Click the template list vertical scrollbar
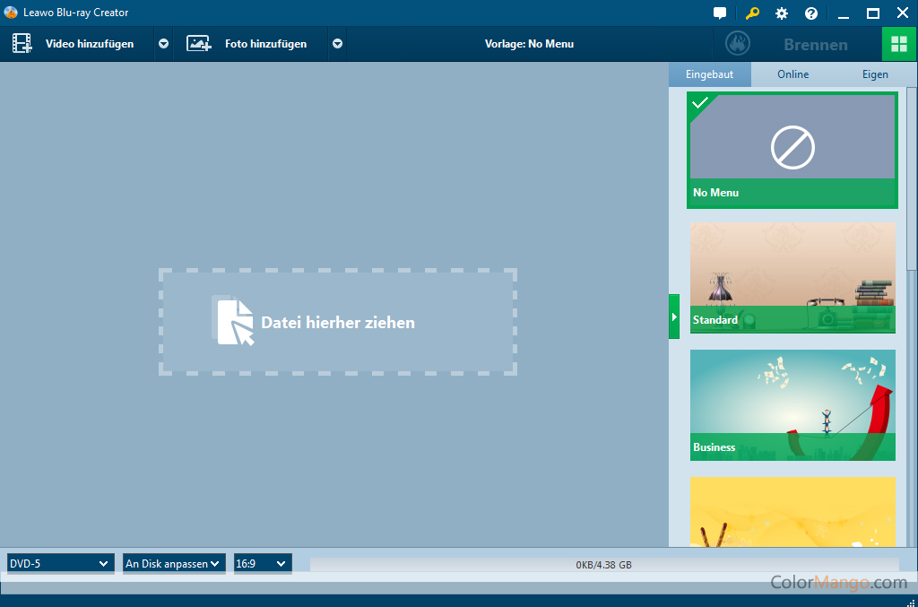Screen dimensions: 918x607 [911, 178]
